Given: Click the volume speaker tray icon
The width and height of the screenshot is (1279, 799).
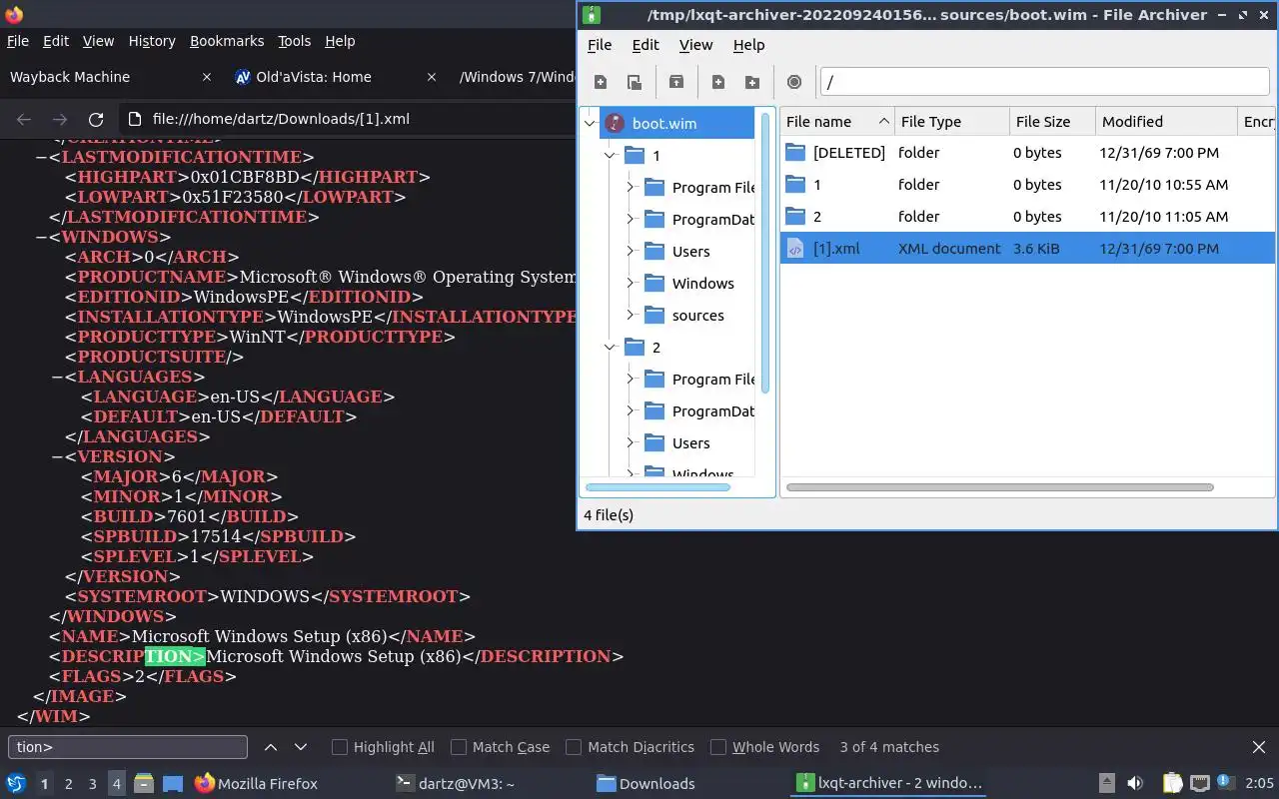Looking at the screenshot, I should (x=1135, y=783).
